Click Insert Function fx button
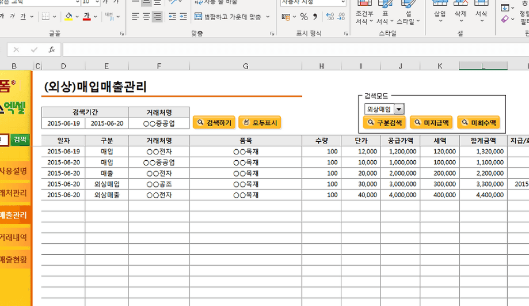The height and width of the screenshot is (306, 529). tap(52, 50)
